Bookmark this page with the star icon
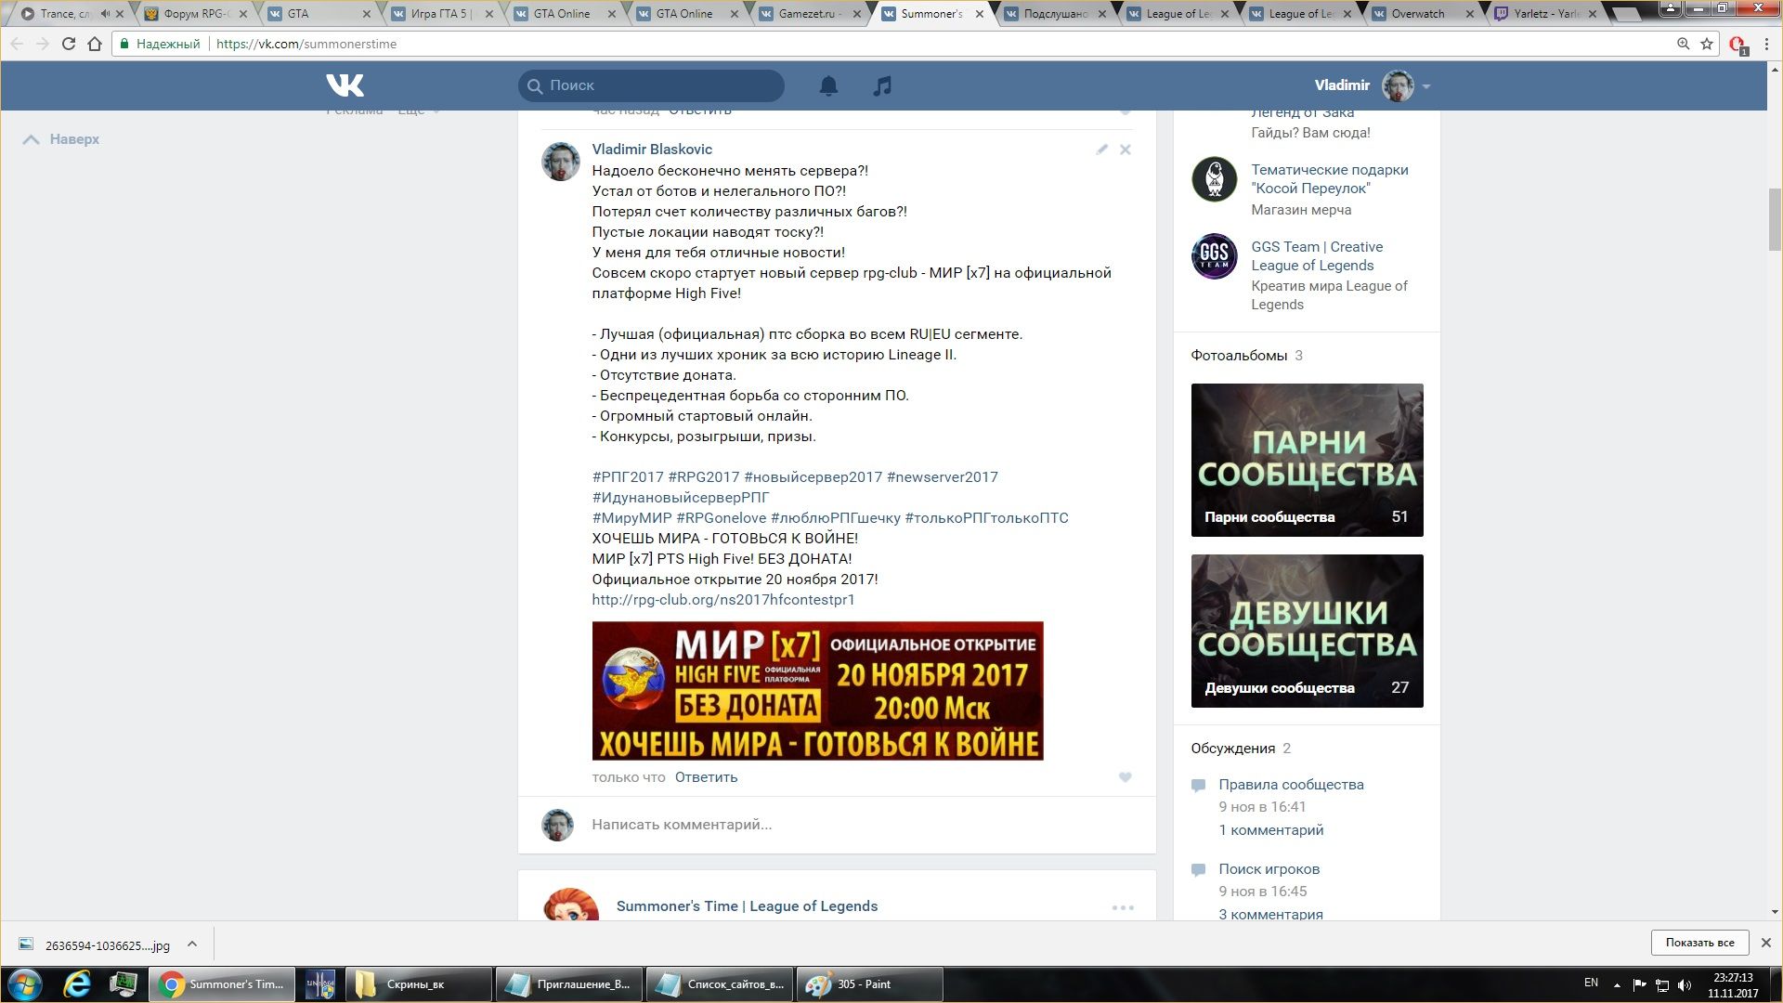Image resolution: width=1783 pixels, height=1003 pixels. tap(1707, 44)
